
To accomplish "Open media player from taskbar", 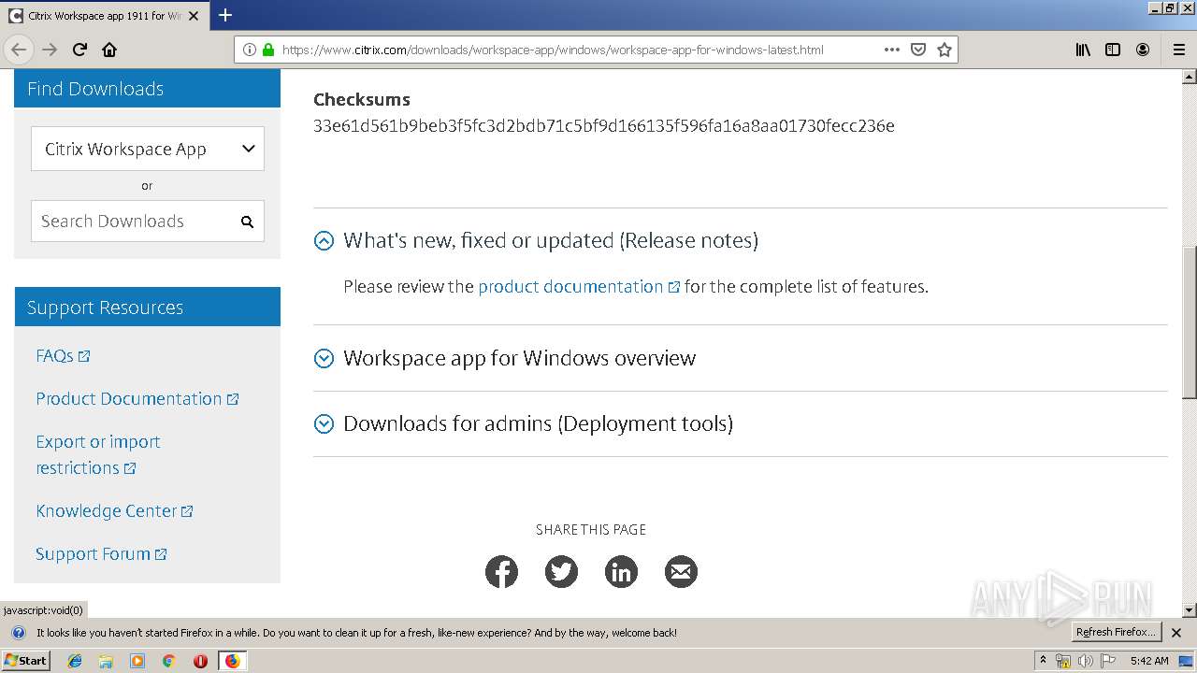I will point(137,661).
